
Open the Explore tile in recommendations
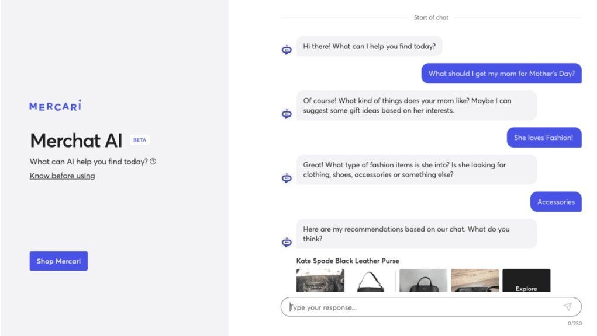pos(526,281)
